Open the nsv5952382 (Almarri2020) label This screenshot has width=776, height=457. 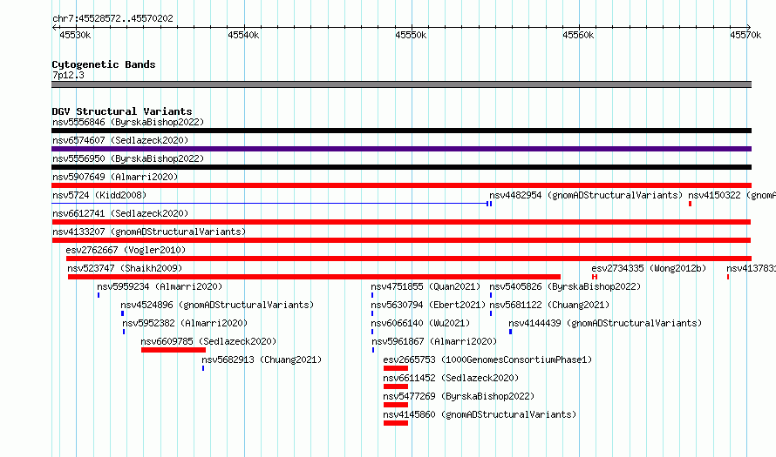(x=185, y=323)
